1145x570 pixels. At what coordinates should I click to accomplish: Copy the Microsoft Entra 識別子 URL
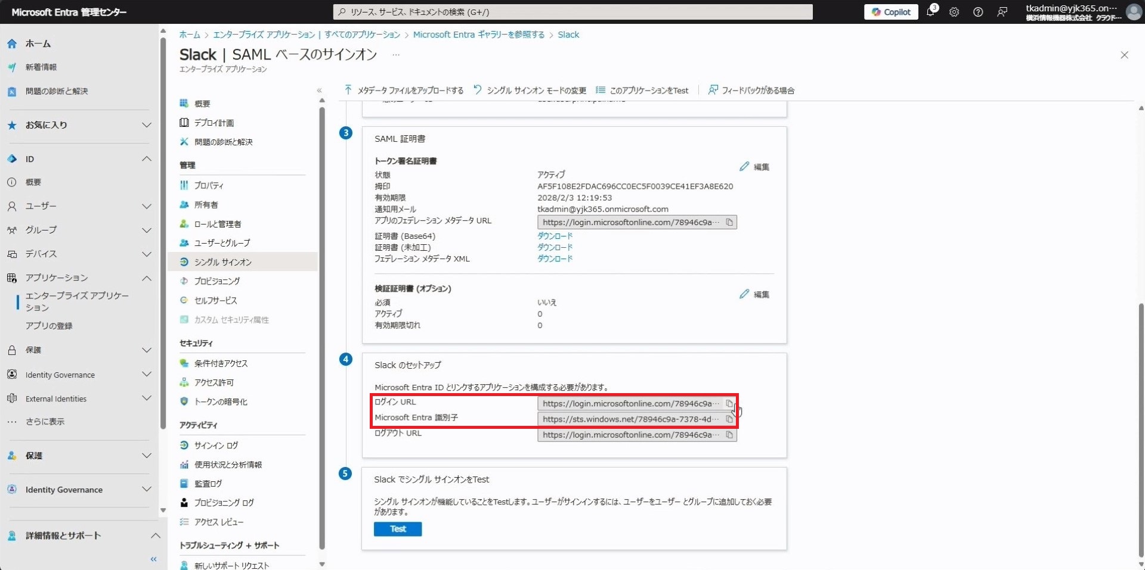point(729,419)
